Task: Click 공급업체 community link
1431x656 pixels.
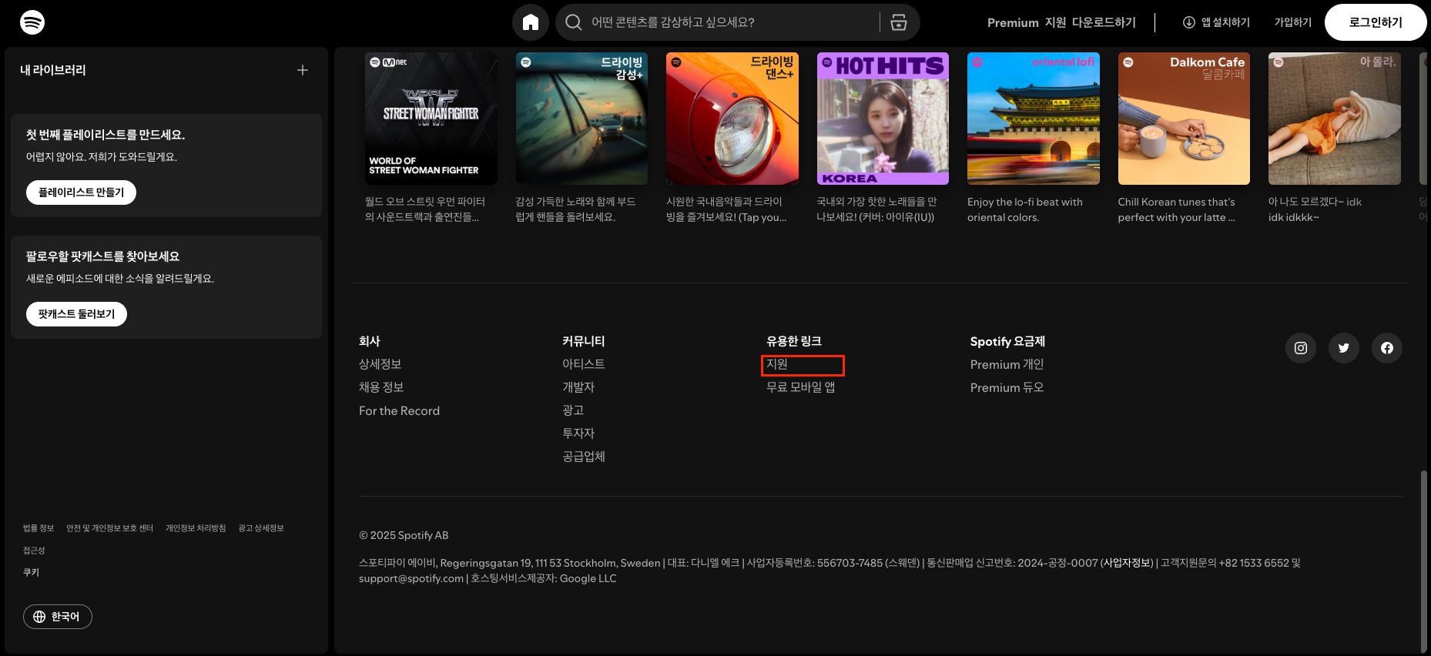Action: (584, 457)
